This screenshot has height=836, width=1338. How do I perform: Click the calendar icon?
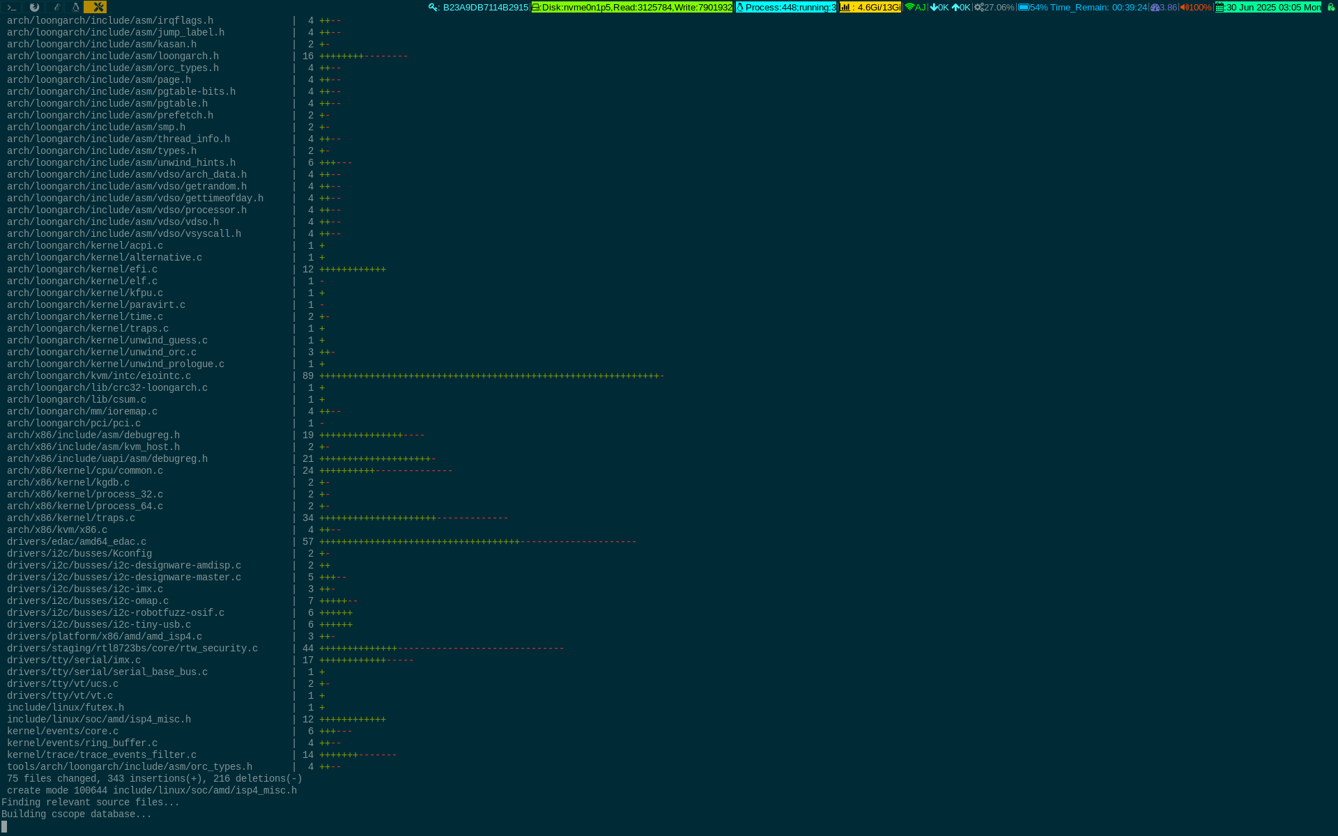coord(1220,7)
